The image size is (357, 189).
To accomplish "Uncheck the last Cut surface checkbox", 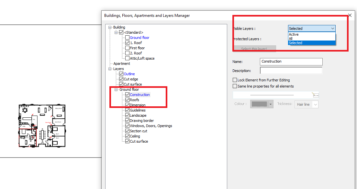I will pos(128,141).
